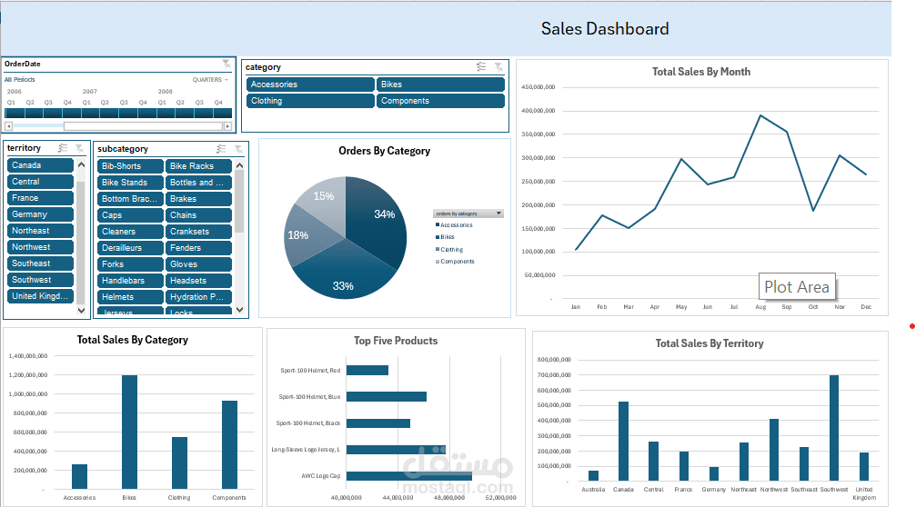
Task: Select Forks subcategory
Action: (130, 264)
